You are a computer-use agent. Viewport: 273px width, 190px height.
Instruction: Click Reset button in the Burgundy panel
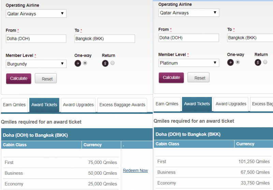pos(46,79)
